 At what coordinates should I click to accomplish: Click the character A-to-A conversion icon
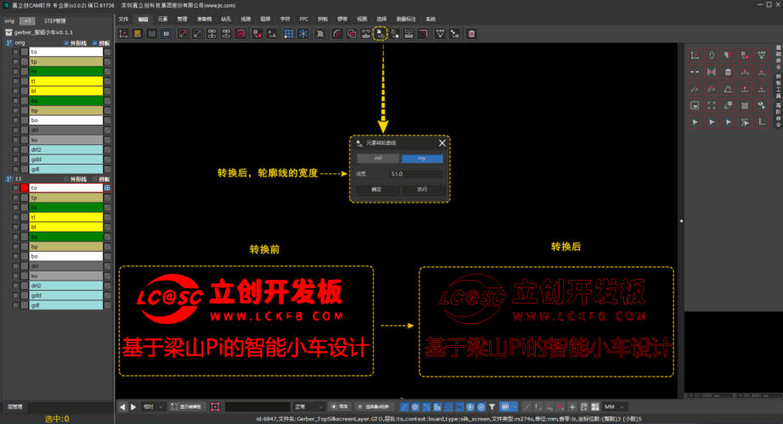(x=272, y=34)
